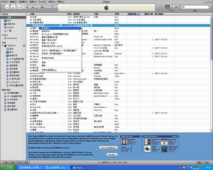The width and height of the screenshot is (213, 170).
Task: Click the sort arrow on rating column header
Action: coord(139,14)
